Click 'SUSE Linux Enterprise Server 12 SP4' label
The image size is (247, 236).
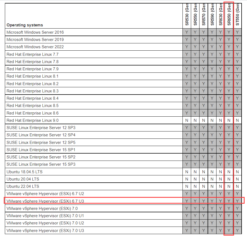click(x=41, y=135)
